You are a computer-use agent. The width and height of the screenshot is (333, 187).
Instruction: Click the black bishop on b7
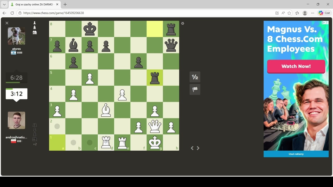click(73, 45)
